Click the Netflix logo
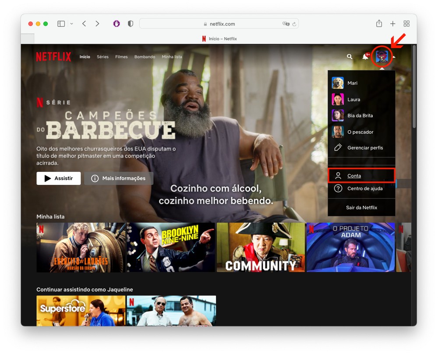 (x=53, y=57)
